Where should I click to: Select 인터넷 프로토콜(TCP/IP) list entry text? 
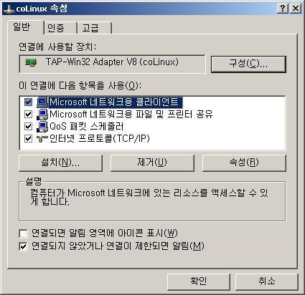point(100,138)
